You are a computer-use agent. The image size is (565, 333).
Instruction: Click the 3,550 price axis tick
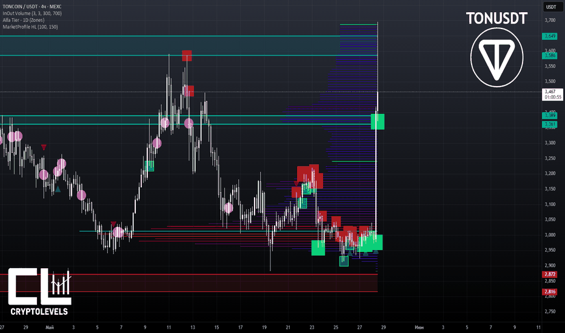point(550,66)
